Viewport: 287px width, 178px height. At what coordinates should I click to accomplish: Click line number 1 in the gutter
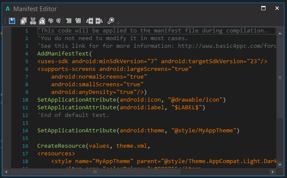click(27, 31)
